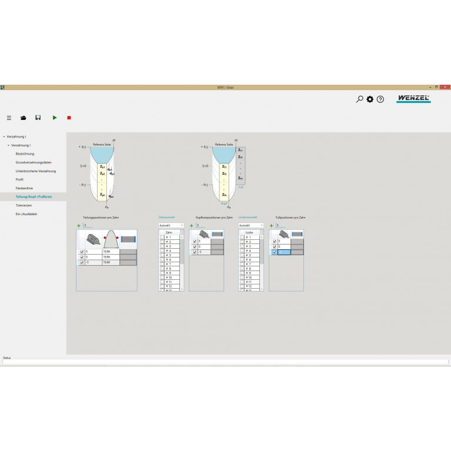This screenshot has height=451, width=451.
Task: Check gap # 4 in Lücke list
Action: [x=242, y=251]
